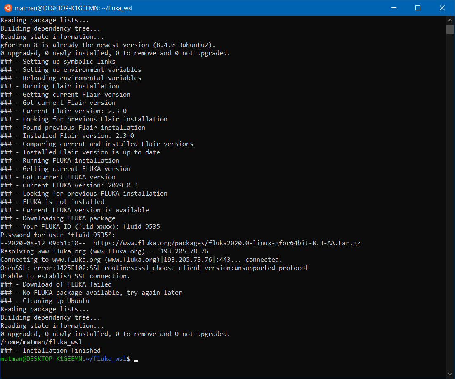
Task: Click the vertical scrollbar thumb
Action: click(450, 30)
